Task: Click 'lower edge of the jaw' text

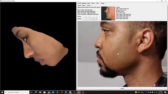Action: pos(122,18)
